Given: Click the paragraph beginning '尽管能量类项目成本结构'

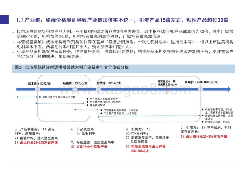Looking at the screenshot, I should click(125, 44).
